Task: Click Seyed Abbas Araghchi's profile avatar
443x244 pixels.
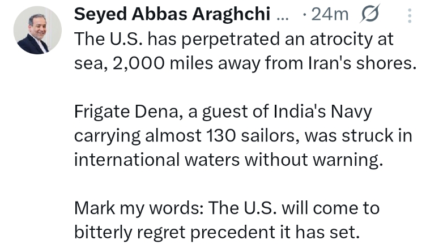Action: 37,34
